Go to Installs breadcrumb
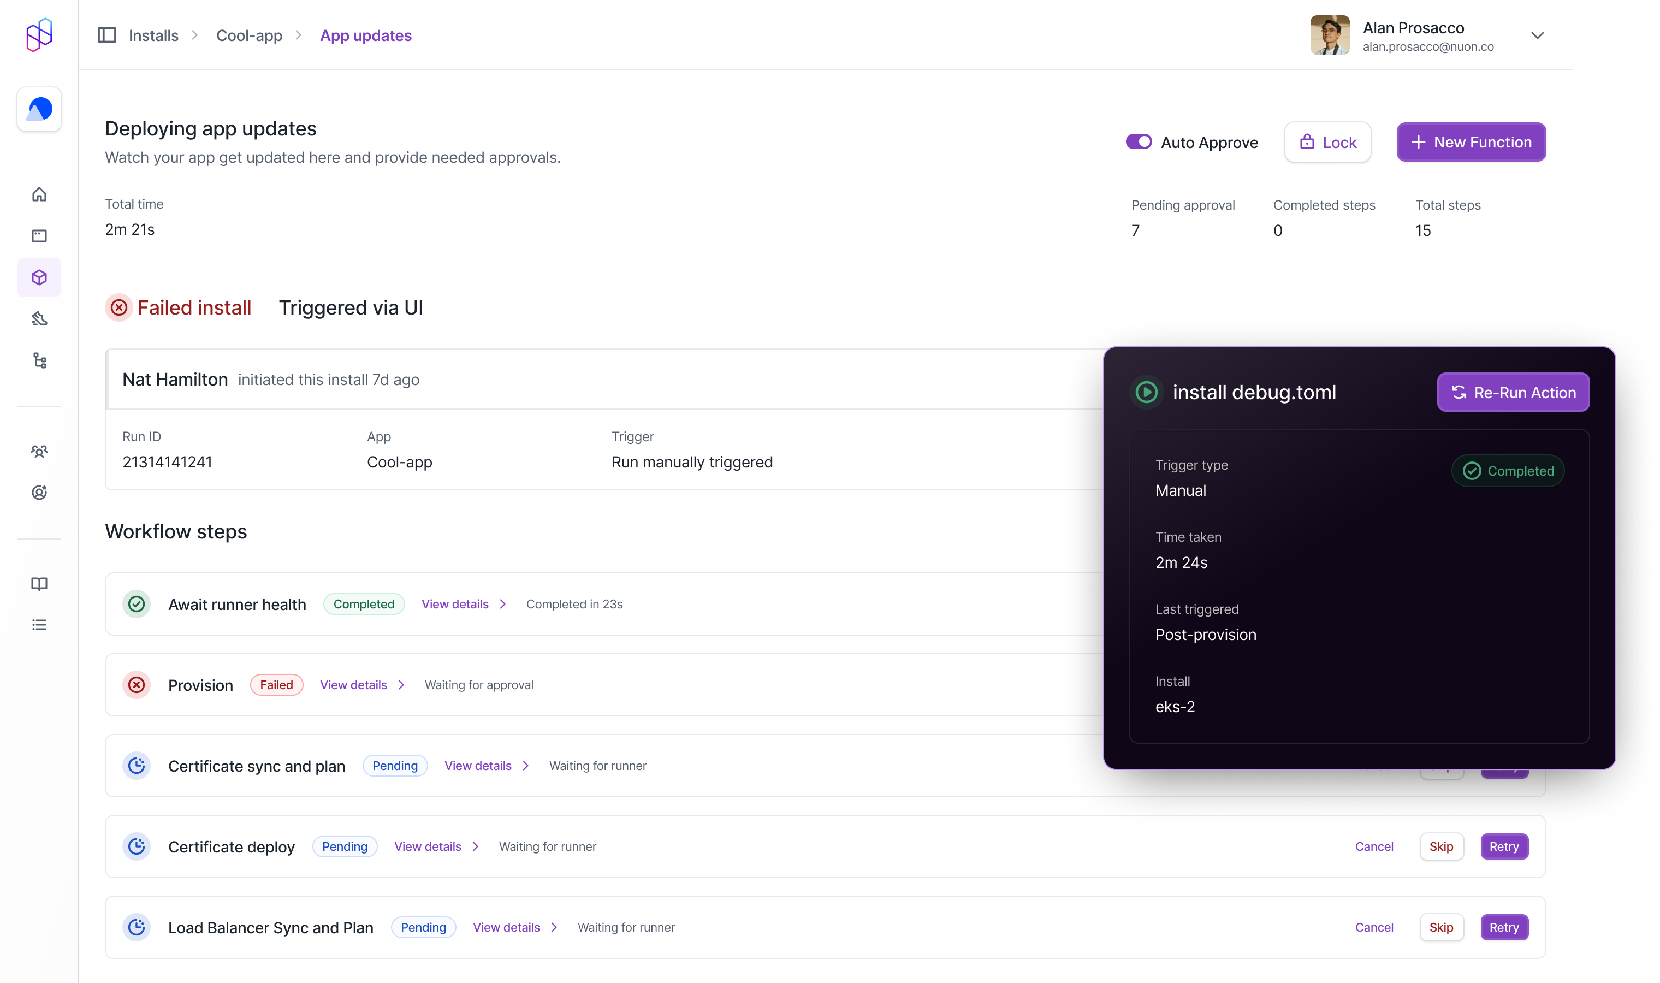 pyautogui.click(x=153, y=35)
